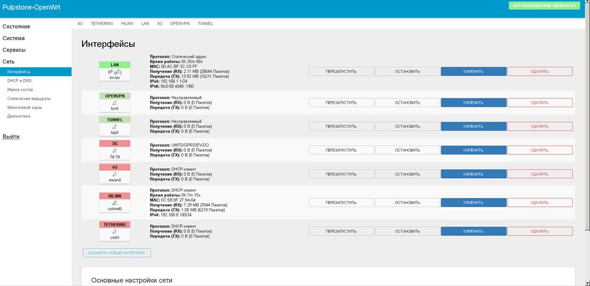The image size is (590, 286).
Task: Expand the Состояние menu
Action: 16,27
